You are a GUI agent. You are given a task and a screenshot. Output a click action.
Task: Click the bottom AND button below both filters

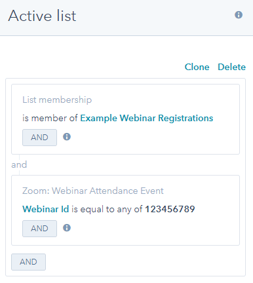(x=28, y=262)
